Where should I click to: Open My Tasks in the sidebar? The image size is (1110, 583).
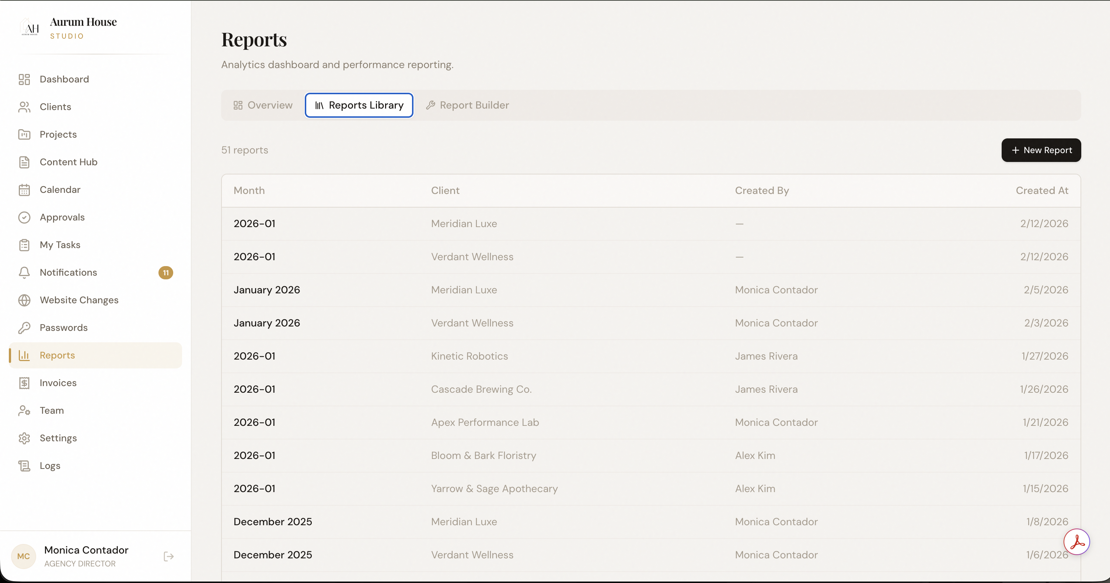pos(60,245)
